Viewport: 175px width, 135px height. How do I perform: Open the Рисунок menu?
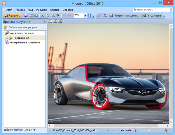pyautogui.click(x=41, y=10)
